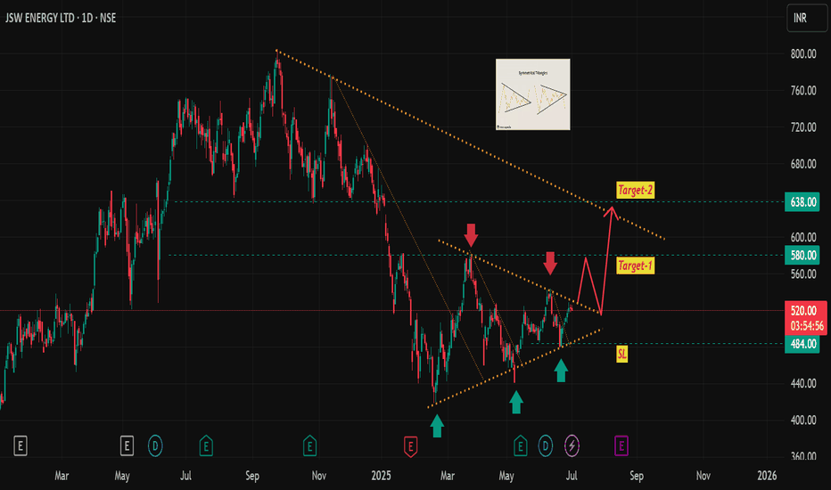Click the 400.00 price axis value
Image resolution: width=831 pixels, height=490 pixels.
(x=802, y=421)
